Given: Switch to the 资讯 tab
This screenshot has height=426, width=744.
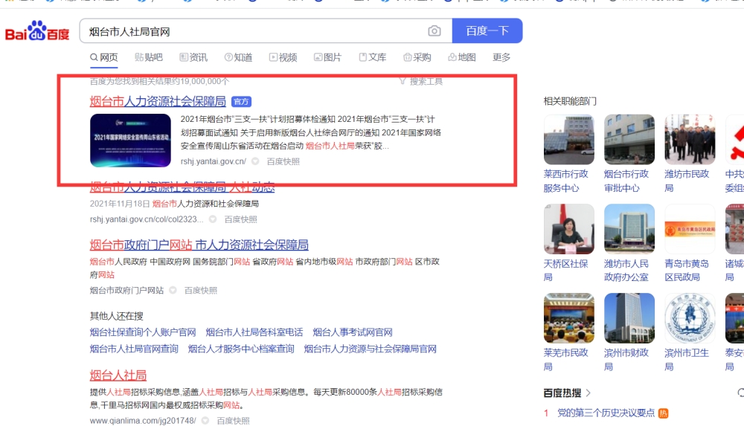Looking at the screenshot, I should click(193, 57).
